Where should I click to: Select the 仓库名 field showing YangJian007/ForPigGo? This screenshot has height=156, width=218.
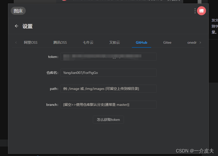pos(108,73)
